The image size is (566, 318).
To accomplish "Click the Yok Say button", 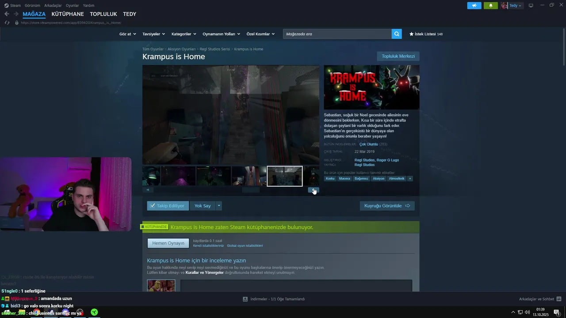I will tap(203, 206).
